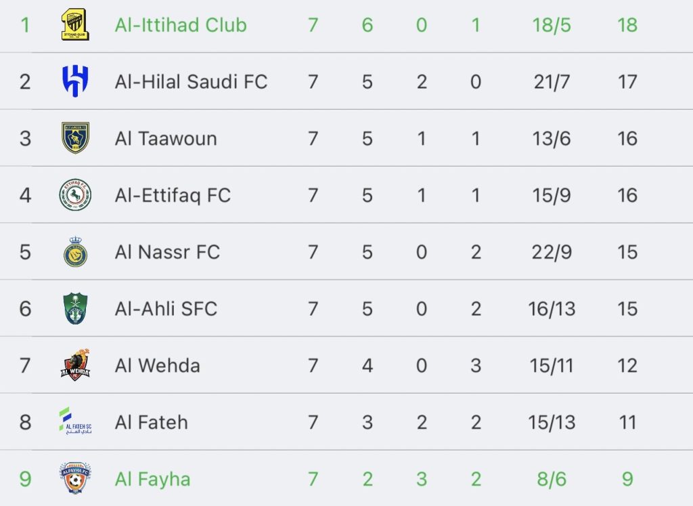Select the Al Wehda team logo
Image resolution: width=693 pixels, height=506 pixels.
[75, 366]
